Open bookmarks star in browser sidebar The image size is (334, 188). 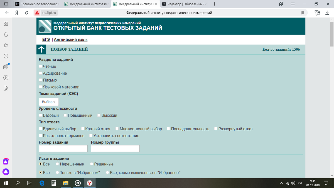[x=6, y=45]
